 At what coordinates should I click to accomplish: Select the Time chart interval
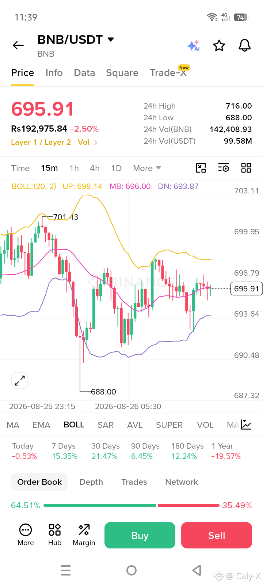[20, 168]
